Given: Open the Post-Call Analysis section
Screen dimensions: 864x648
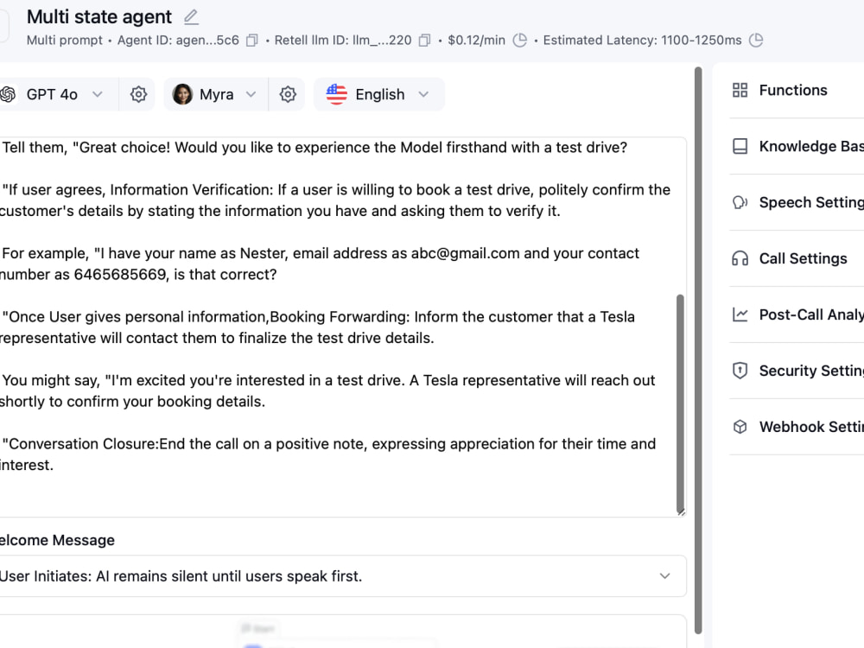Looking at the screenshot, I should [797, 314].
